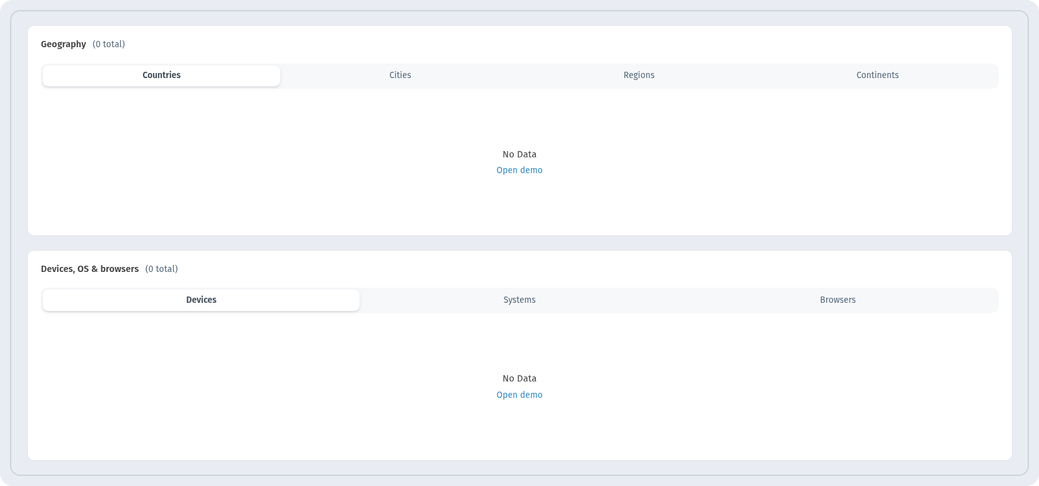Click the Geography tab strip between Cities and Regions
This screenshot has height=486, width=1039.
[x=519, y=76]
